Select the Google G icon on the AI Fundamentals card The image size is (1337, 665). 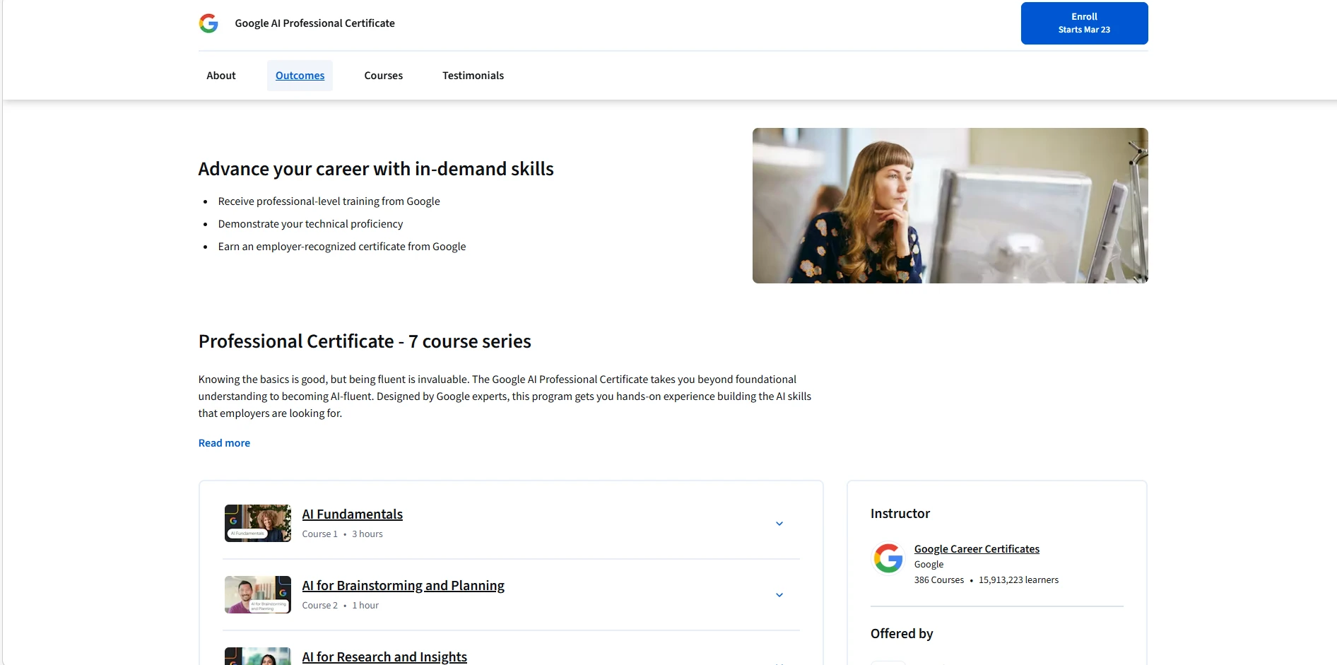pos(234,521)
